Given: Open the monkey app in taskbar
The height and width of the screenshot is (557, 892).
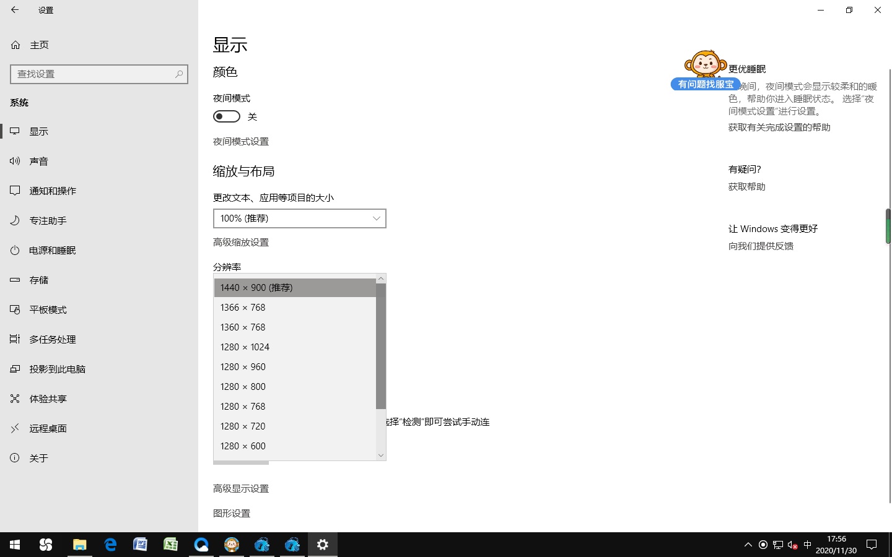Looking at the screenshot, I should (232, 545).
